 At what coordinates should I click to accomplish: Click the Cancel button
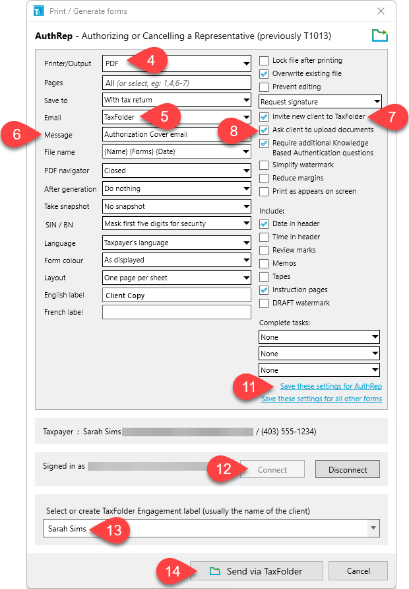(x=358, y=571)
